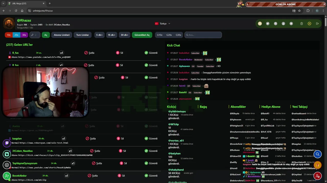Select the G30x filter tab
The height and width of the screenshot is (183, 327).
pyautogui.click(x=178, y=35)
